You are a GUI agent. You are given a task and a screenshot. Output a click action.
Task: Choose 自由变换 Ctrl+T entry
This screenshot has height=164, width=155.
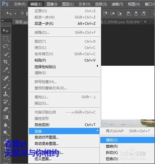pyautogui.click(x=64, y=125)
